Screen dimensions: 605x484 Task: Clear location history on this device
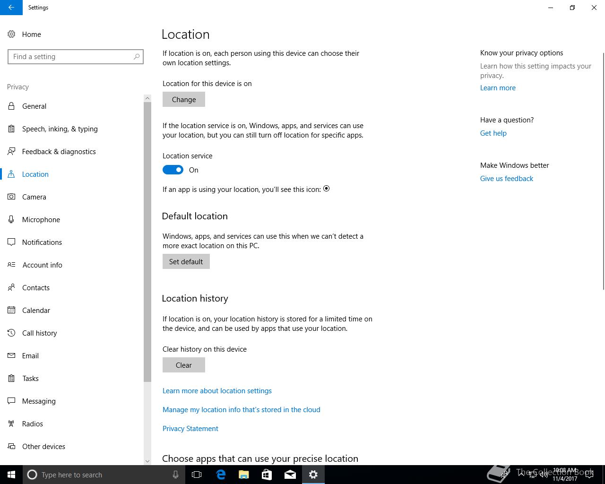(184, 365)
